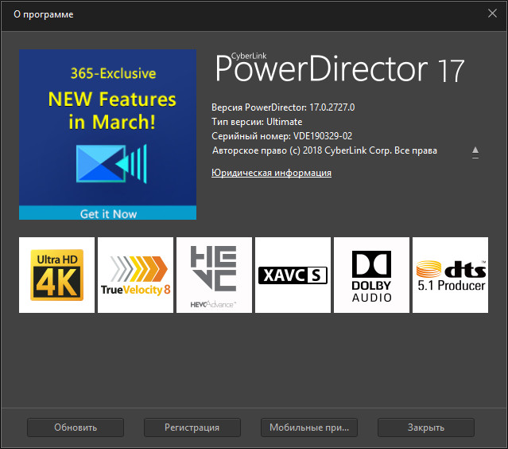Open Регистрация via the bottom button
Screen dimensions: 508x449
pyautogui.click(x=192, y=428)
